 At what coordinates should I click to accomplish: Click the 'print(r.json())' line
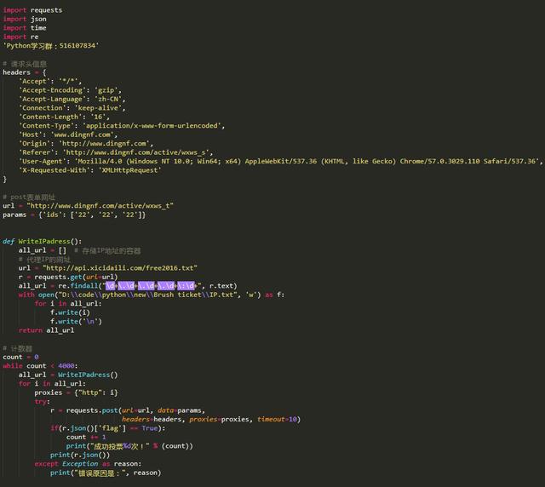pos(80,455)
